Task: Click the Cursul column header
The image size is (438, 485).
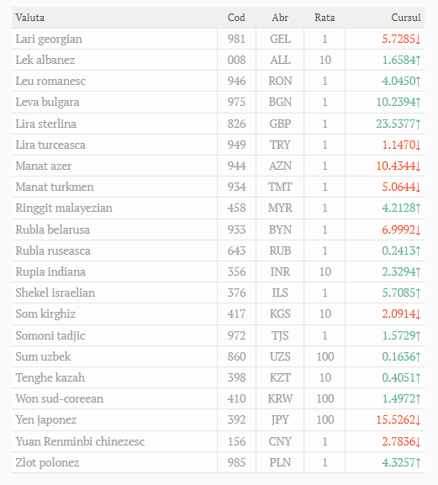Action: point(406,18)
